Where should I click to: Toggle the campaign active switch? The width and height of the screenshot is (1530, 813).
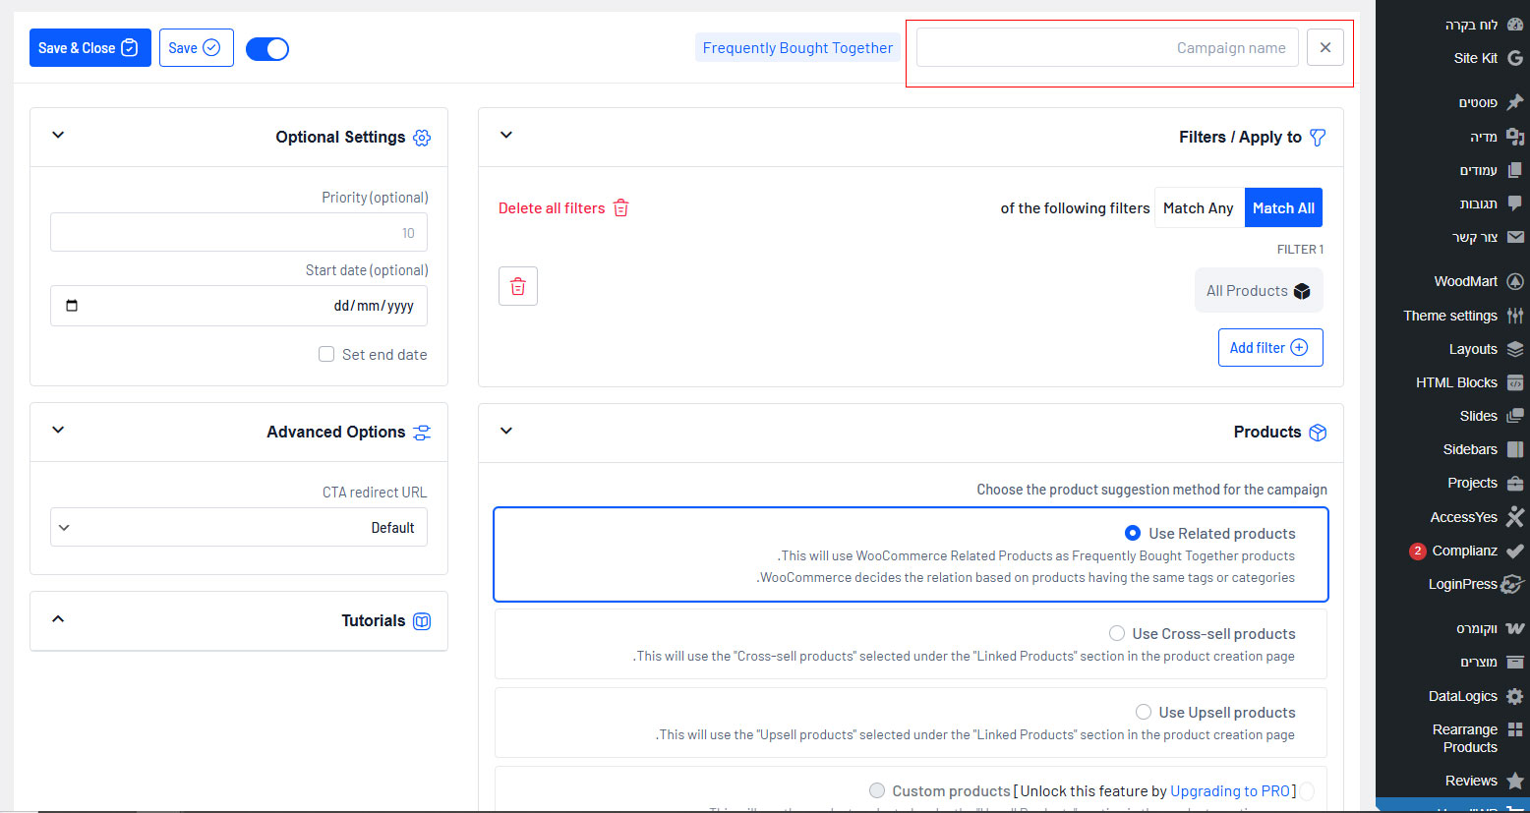pos(266,48)
